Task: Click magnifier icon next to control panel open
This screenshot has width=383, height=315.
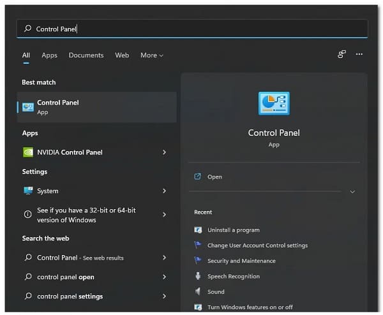Action: [28, 277]
